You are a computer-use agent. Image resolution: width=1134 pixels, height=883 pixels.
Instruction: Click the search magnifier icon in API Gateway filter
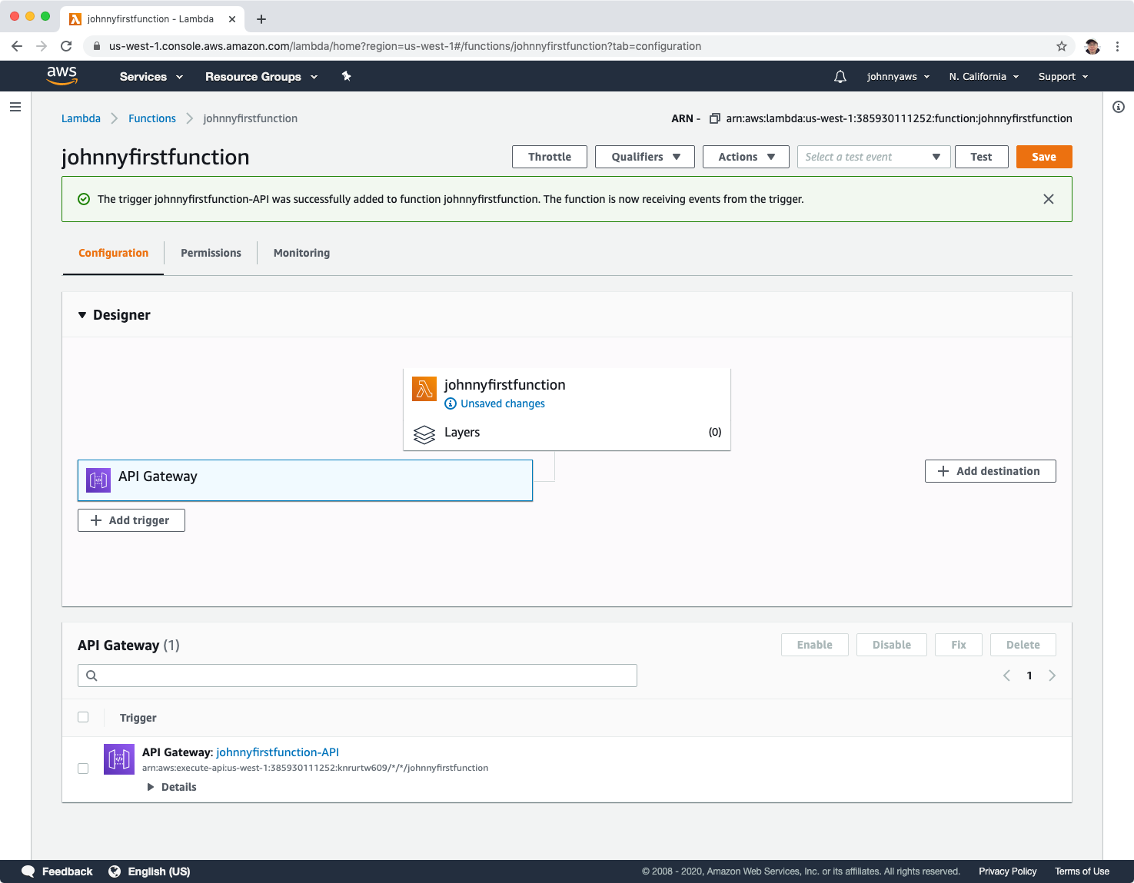point(91,676)
